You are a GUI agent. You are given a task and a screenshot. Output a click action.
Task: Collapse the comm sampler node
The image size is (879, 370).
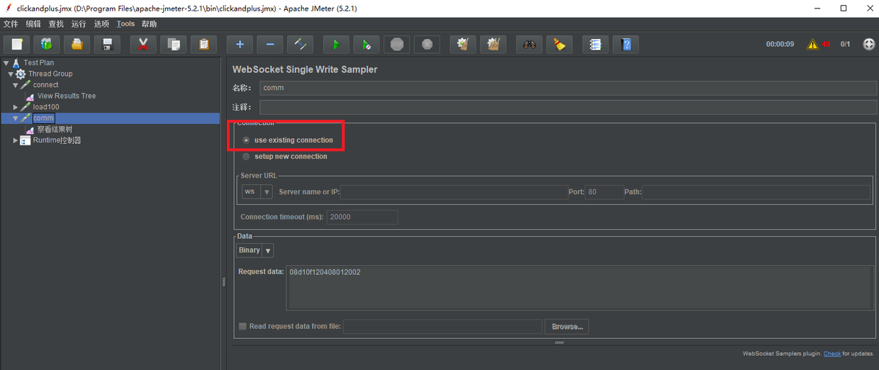(x=16, y=118)
